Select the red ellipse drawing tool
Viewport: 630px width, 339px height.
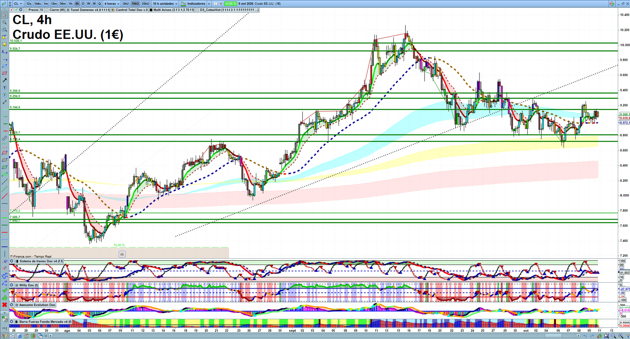point(5,153)
